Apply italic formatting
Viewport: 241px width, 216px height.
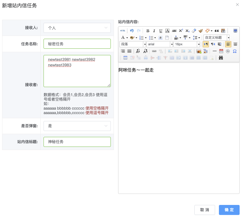tap(154, 31)
